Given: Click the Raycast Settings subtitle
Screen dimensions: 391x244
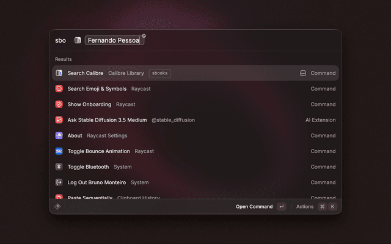Looking at the screenshot, I should 107,135.
